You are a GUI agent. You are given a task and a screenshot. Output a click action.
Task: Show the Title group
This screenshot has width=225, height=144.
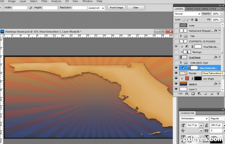(176, 36)
